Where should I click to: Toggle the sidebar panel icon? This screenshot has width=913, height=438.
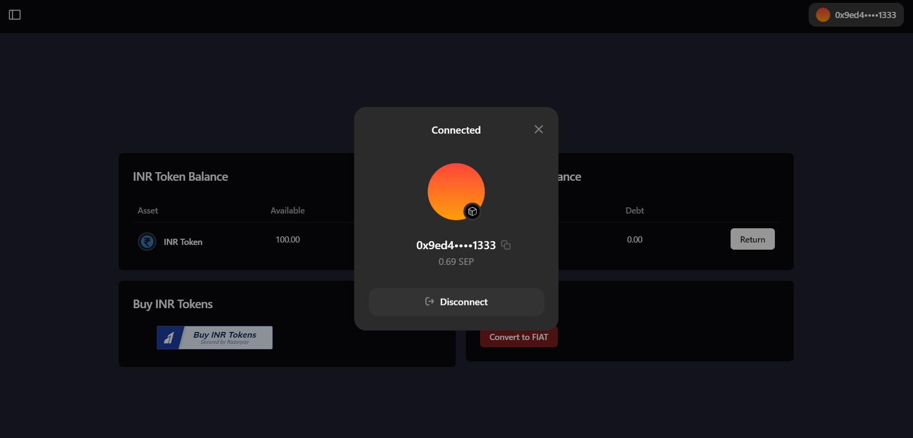click(15, 15)
